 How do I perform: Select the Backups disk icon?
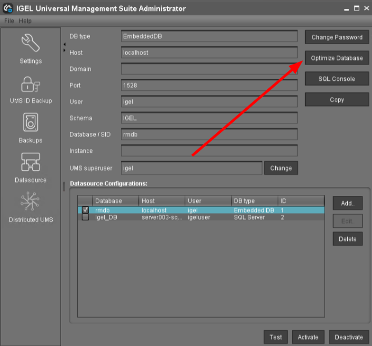[31, 123]
